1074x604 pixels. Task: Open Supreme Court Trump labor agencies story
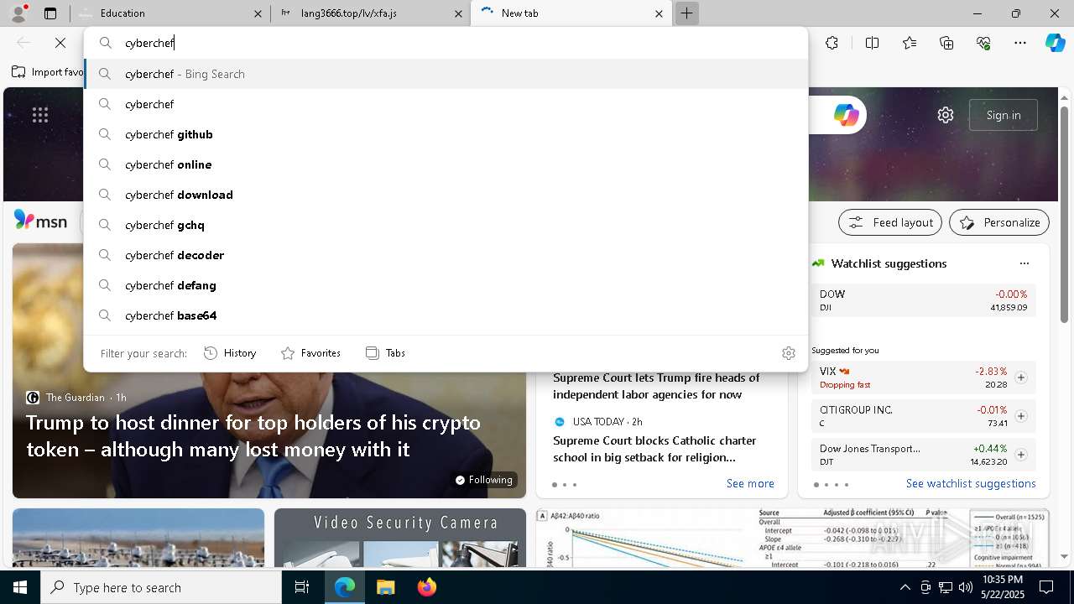pyautogui.click(x=656, y=386)
